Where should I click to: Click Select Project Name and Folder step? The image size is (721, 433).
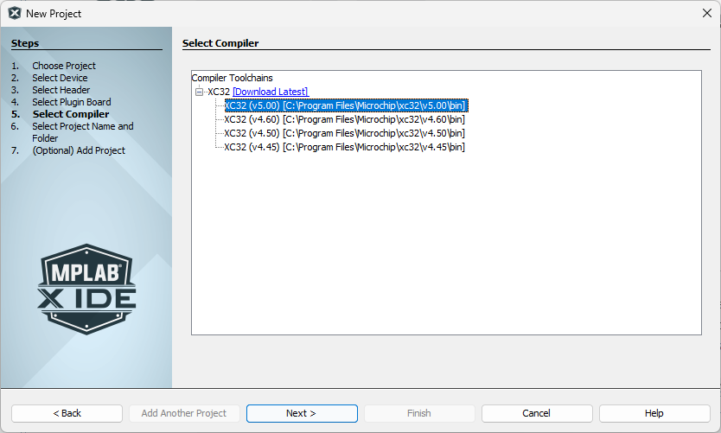click(x=83, y=132)
